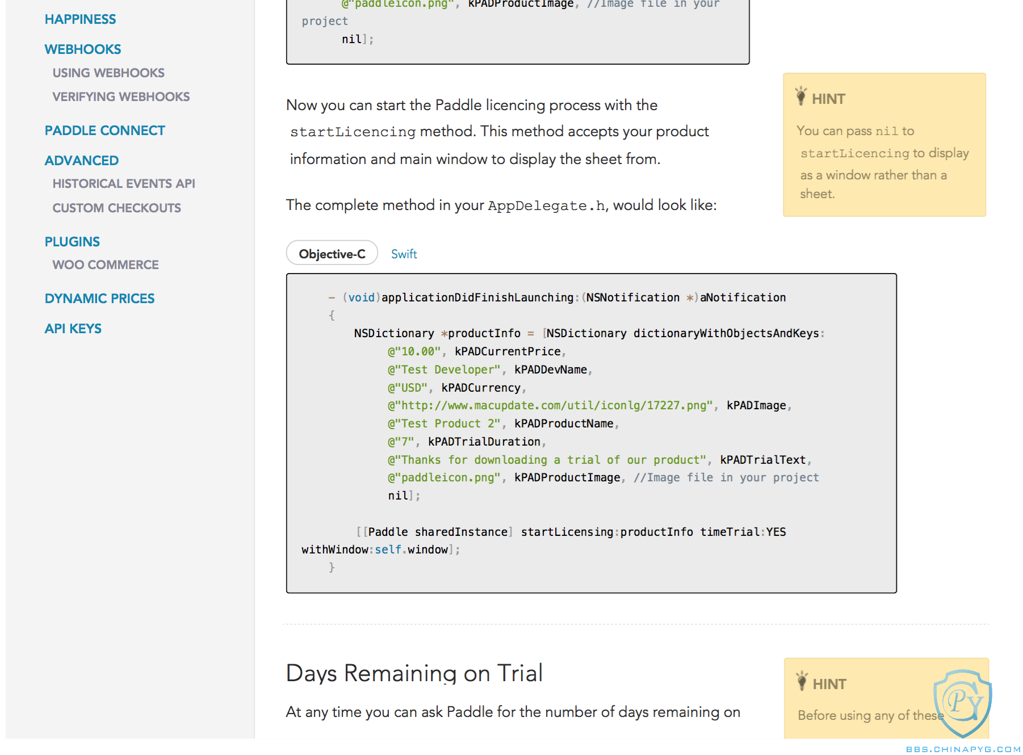Viewport: 1023px width, 755px height.
Task: Open PADDLE CONNECT section
Action: click(x=105, y=131)
